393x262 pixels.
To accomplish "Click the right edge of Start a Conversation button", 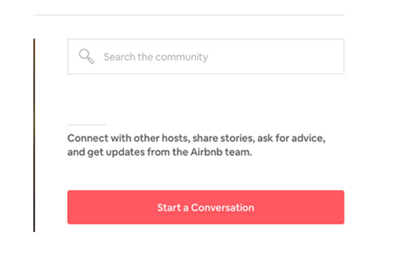I will [x=340, y=207].
